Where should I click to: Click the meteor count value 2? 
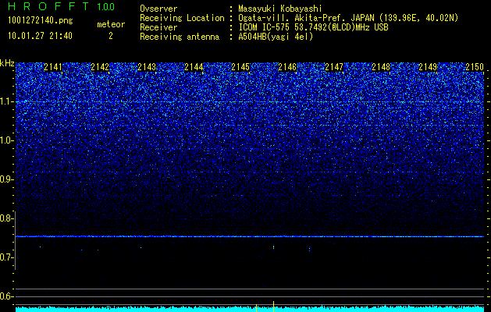111,36
